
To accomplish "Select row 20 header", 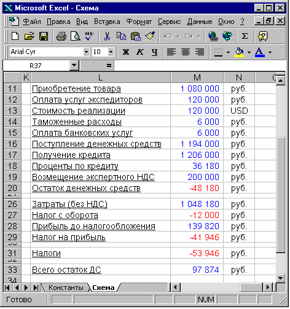I will (x=12, y=188).
